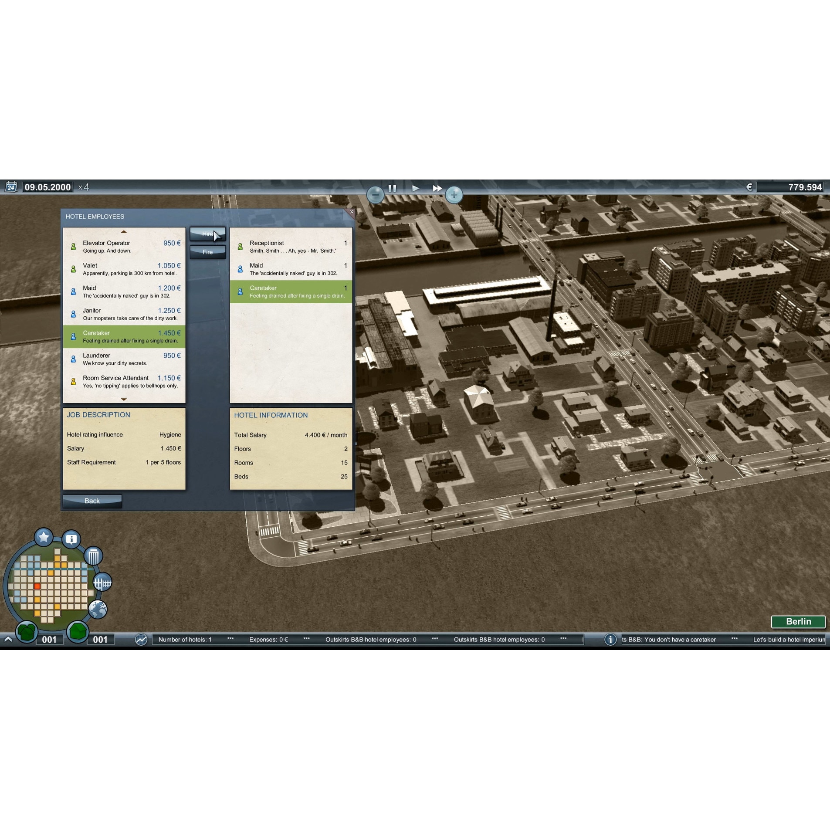Click the star icon above the minimap
This screenshot has height=830, width=830.
pos(44,537)
